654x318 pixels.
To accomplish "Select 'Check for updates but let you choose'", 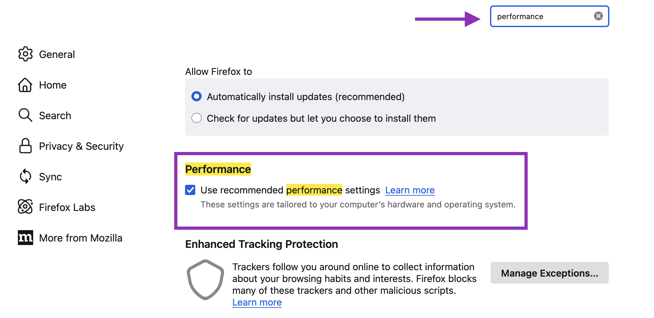I will click(x=197, y=118).
